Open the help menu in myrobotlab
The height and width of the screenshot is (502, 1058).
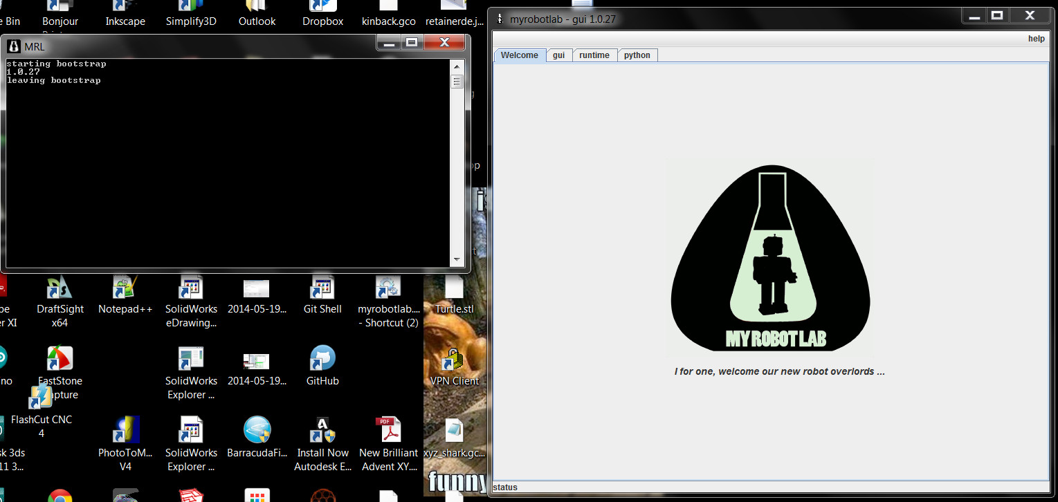click(1036, 39)
